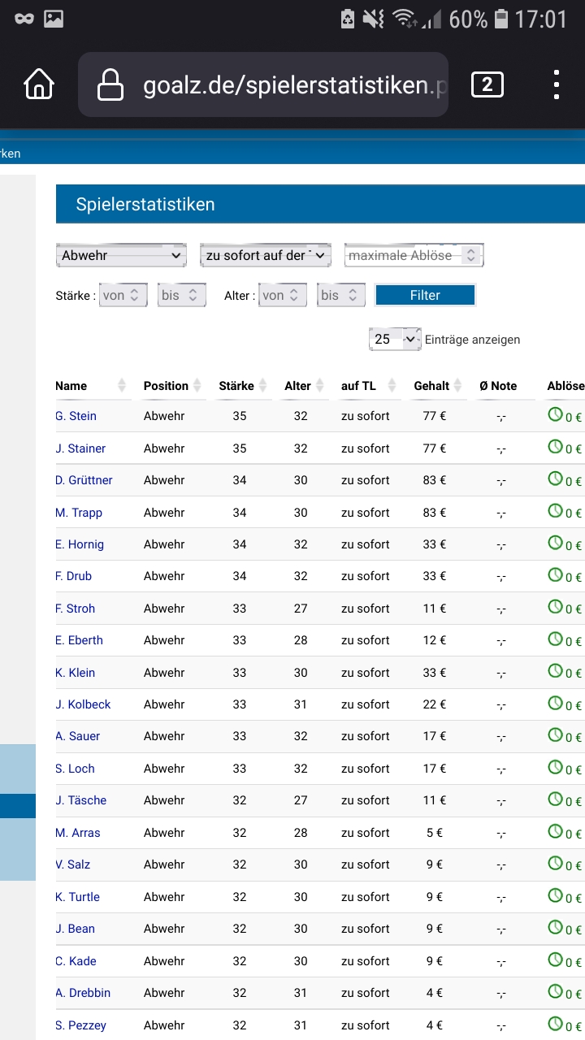This screenshot has height=1040, width=585.
Task: Open the Abwehr position dropdown
Action: (x=121, y=255)
